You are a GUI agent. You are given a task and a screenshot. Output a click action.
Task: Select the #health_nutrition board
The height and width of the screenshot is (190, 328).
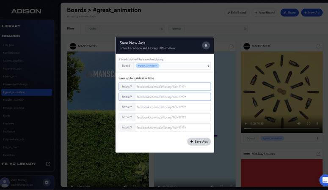(x=14, y=100)
